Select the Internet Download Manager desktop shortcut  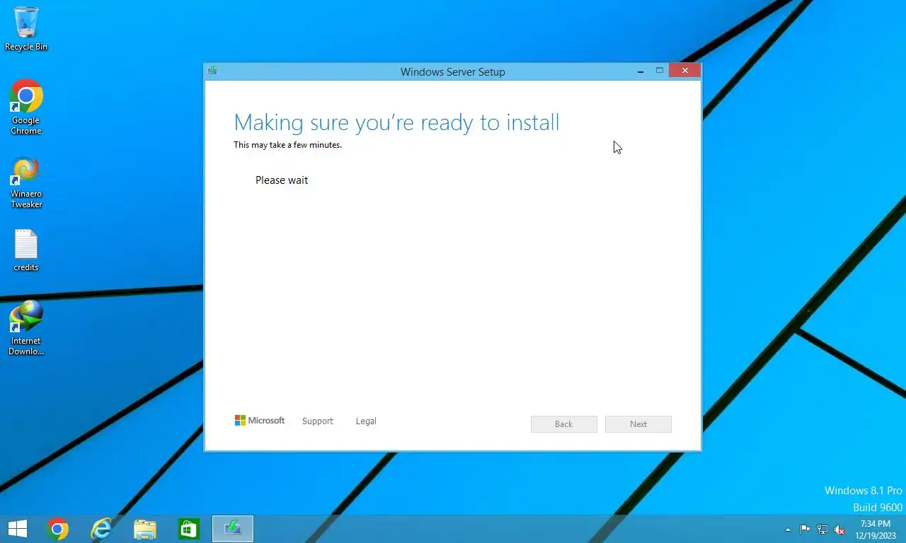[x=26, y=327]
